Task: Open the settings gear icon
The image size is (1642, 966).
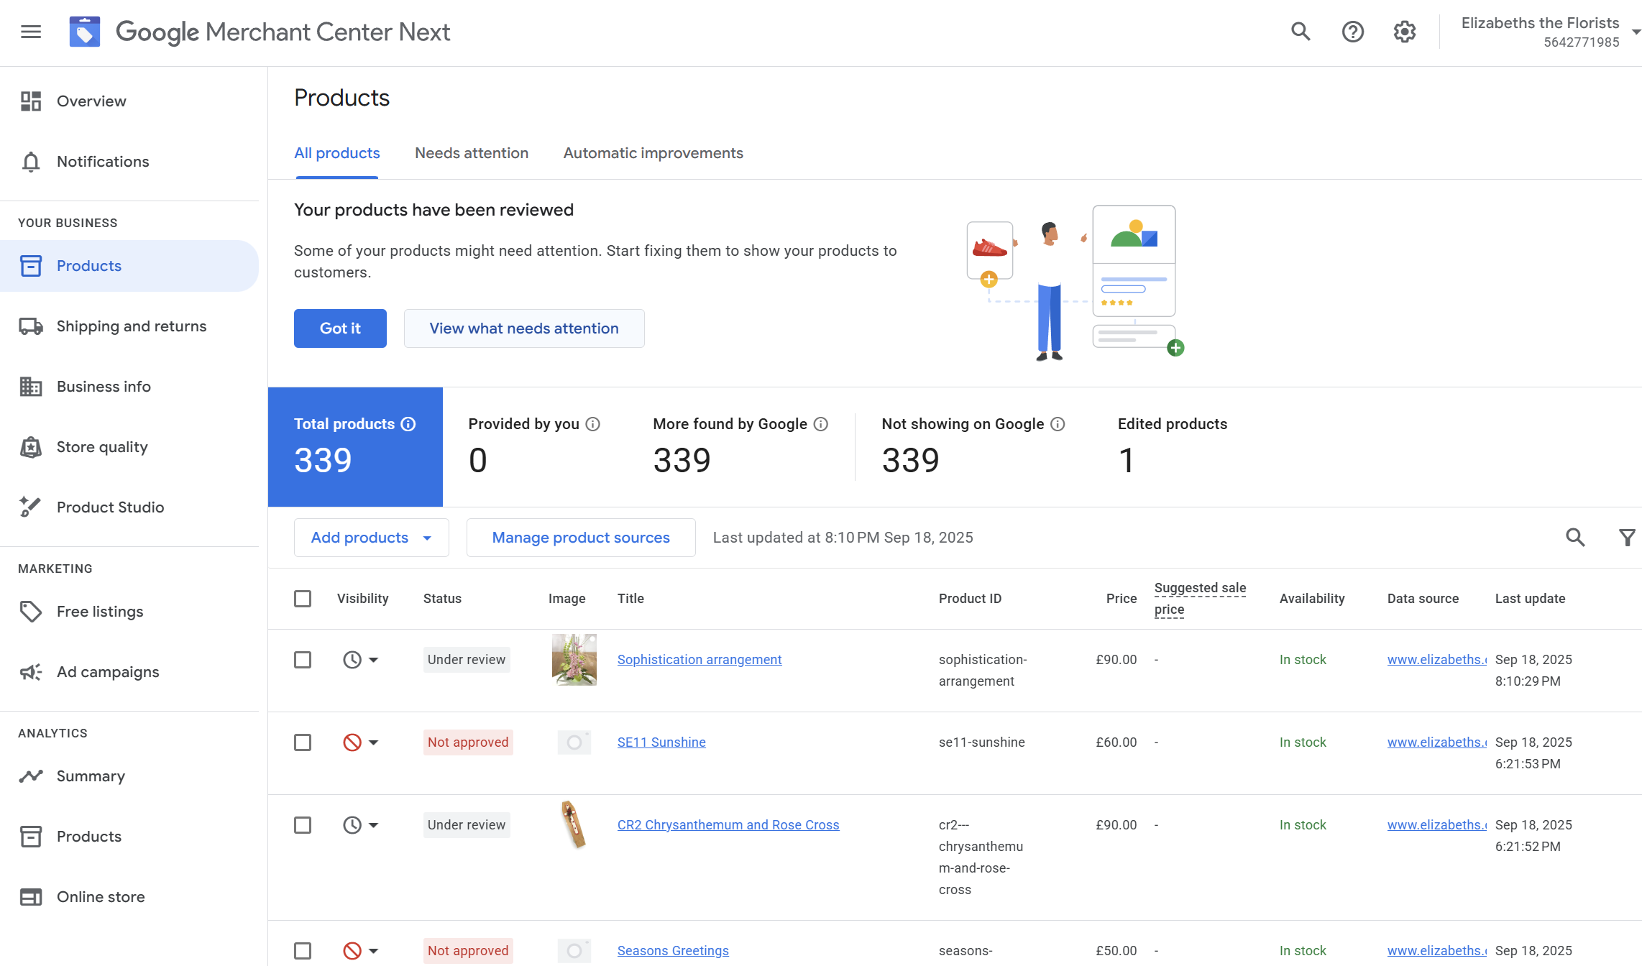Action: (x=1404, y=32)
